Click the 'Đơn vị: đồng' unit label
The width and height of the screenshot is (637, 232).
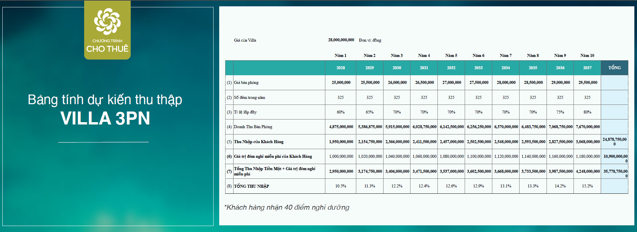(x=370, y=40)
